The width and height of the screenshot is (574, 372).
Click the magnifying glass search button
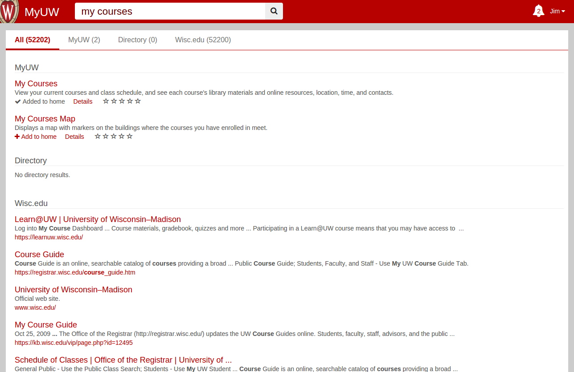pyautogui.click(x=274, y=12)
